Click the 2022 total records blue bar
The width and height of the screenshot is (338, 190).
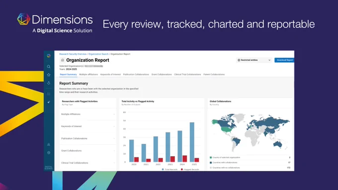click(x=156, y=149)
